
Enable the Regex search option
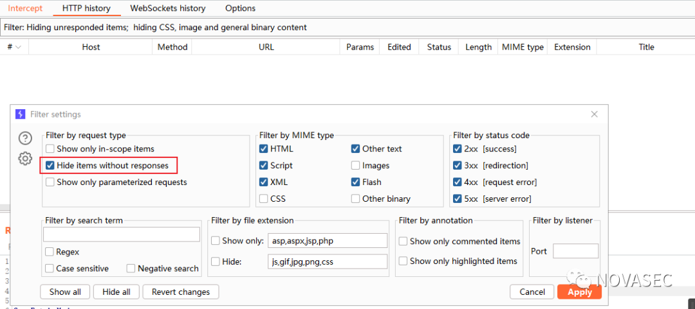[50, 252]
